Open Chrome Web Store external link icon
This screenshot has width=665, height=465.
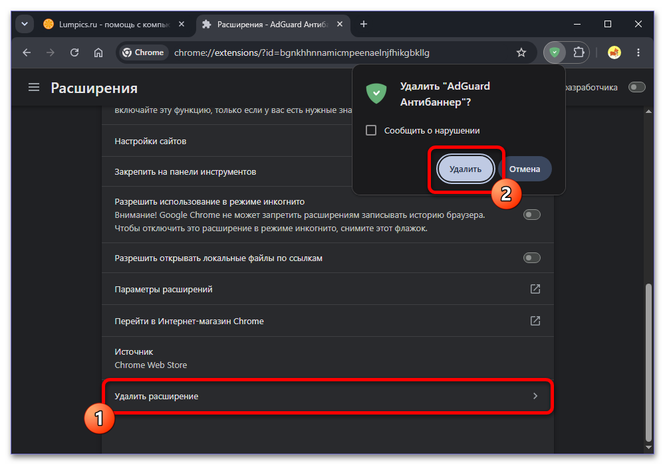point(535,321)
